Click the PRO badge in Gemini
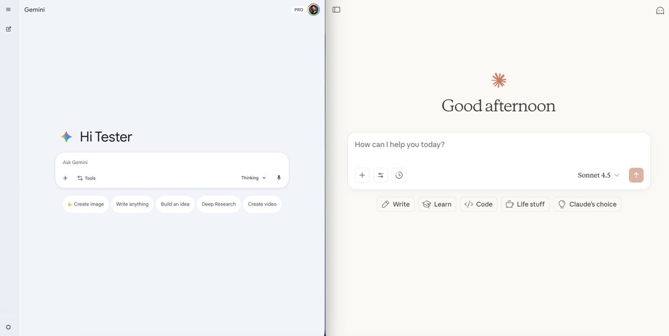The image size is (669, 336). pos(299,10)
